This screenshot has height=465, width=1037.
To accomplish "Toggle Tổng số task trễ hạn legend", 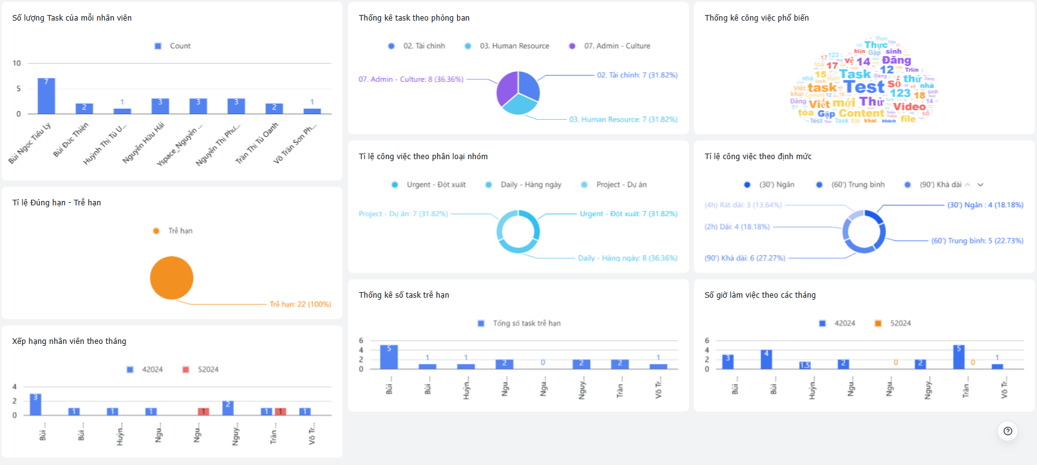I will pos(519,323).
